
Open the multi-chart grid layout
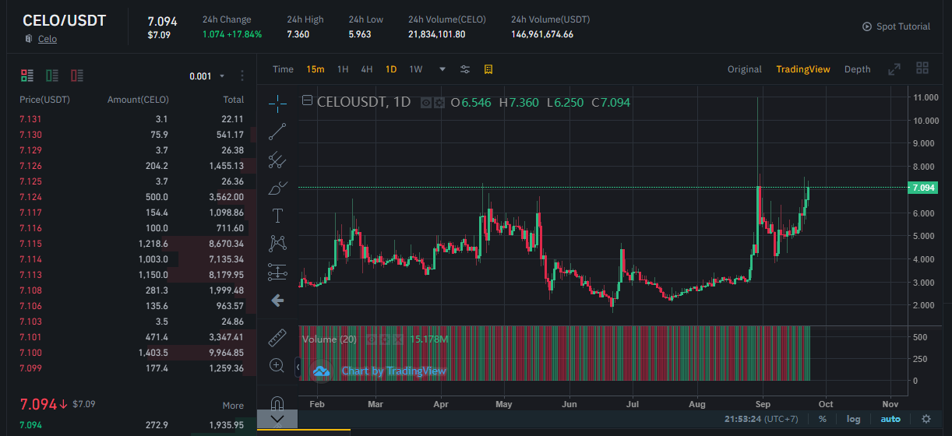(x=922, y=69)
